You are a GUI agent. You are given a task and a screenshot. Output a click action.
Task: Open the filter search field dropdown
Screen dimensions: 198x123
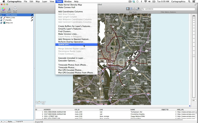(143, 9)
